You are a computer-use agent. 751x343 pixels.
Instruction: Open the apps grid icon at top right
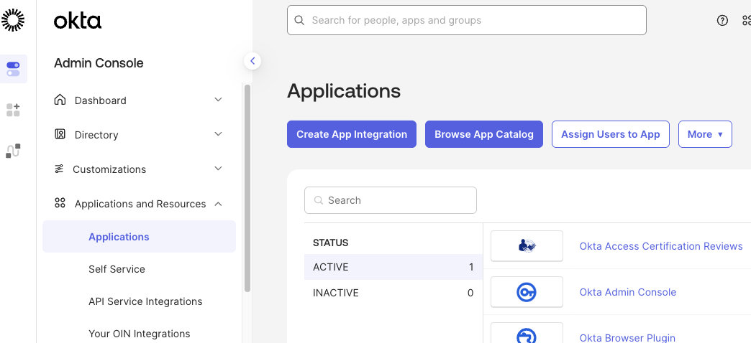coord(747,20)
